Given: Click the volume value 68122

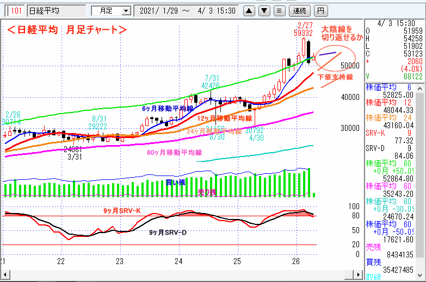Looking at the screenshot, I should pyautogui.click(x=413, y=77).
